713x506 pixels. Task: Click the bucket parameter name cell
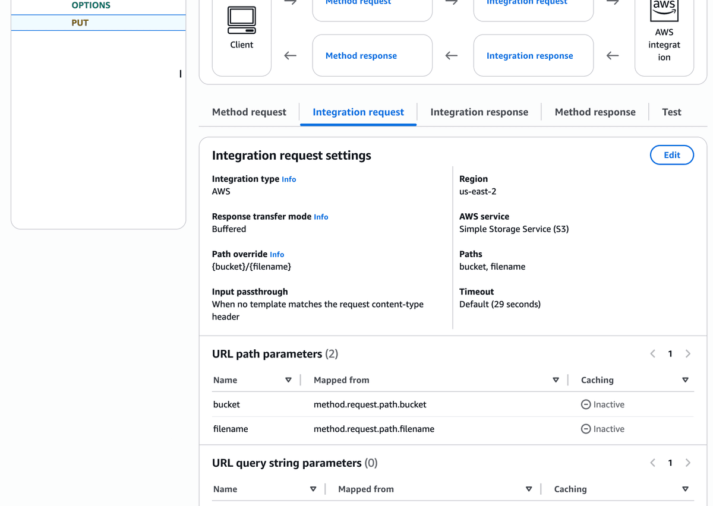tap(226, 404)
